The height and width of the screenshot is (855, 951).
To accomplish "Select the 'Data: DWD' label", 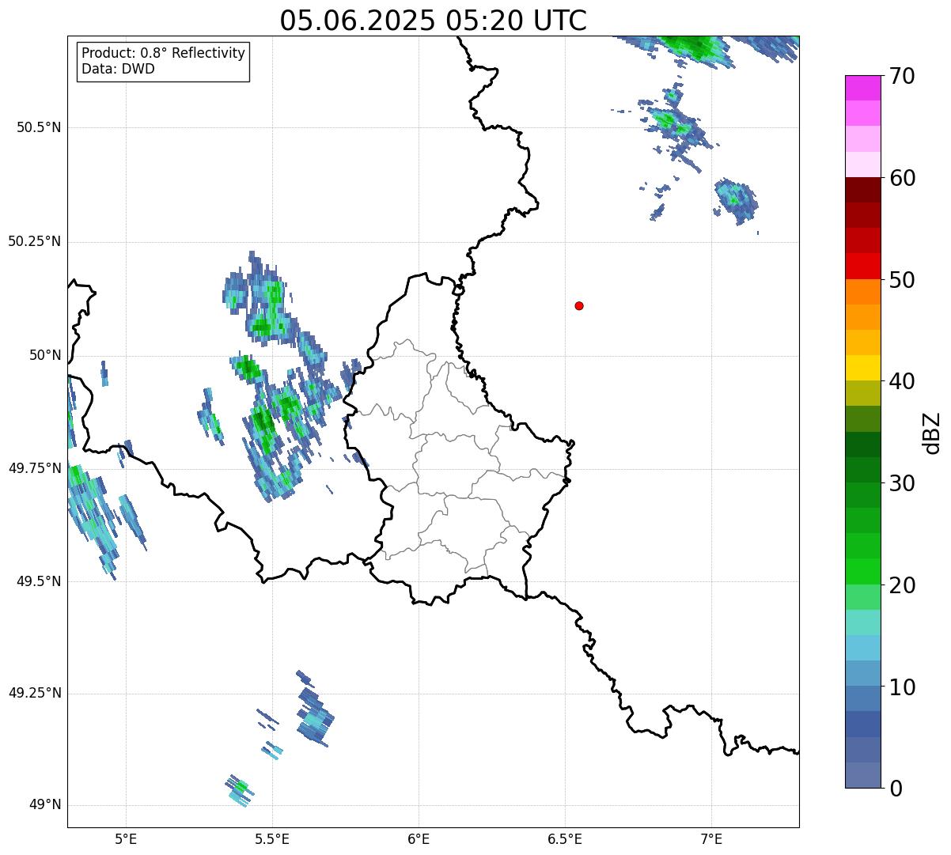I will 119,69.
